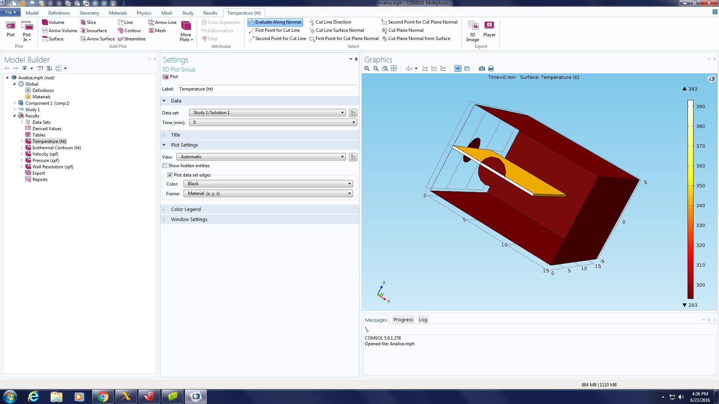Click the 3D Image export button
Screen dimensions: 719x404
(x=473, y=30)
